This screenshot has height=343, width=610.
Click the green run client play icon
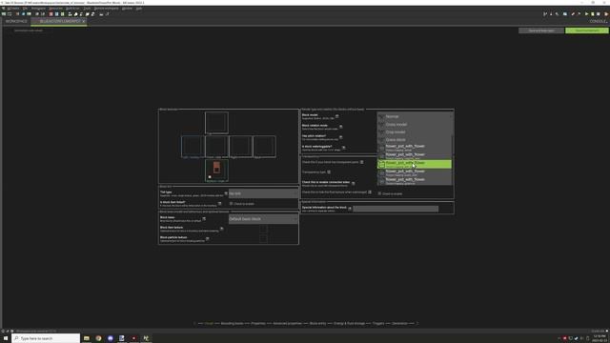click(x=586, y=14)
